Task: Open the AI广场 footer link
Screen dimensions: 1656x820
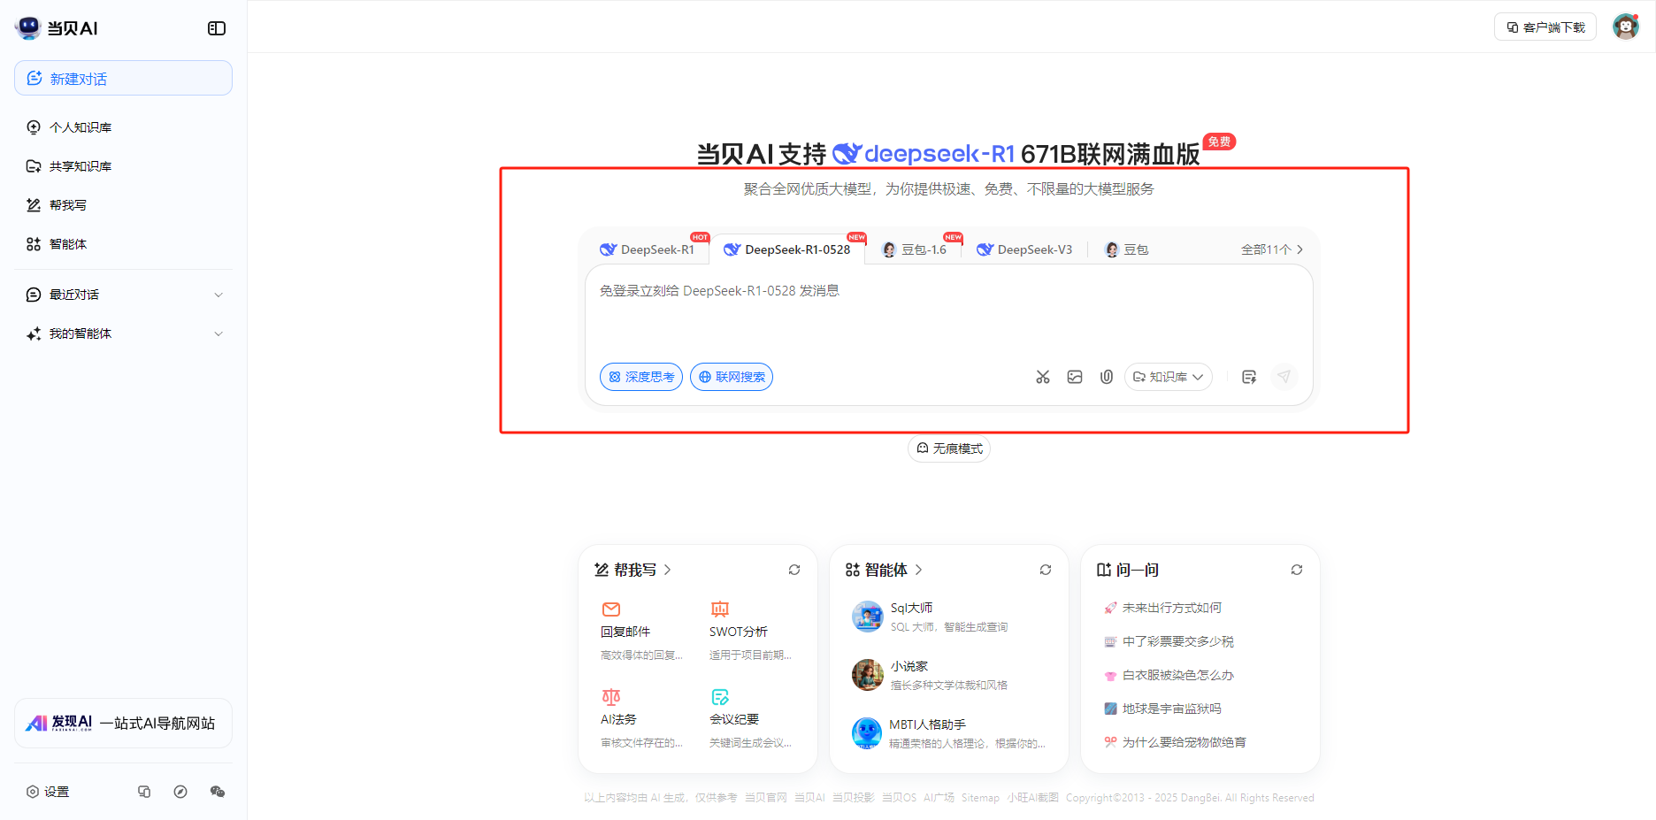Action: pyautogui.click(x=939, y=798)
